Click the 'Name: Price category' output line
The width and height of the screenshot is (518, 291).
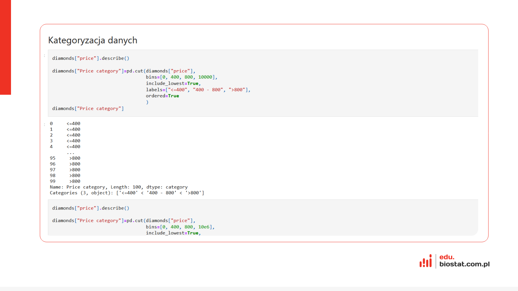click(x=118, y=187)
